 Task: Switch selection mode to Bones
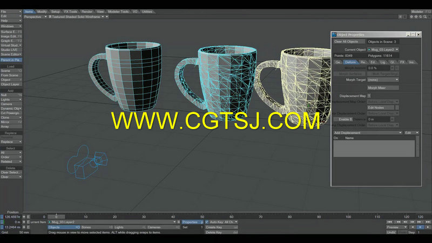click(97, 227)
